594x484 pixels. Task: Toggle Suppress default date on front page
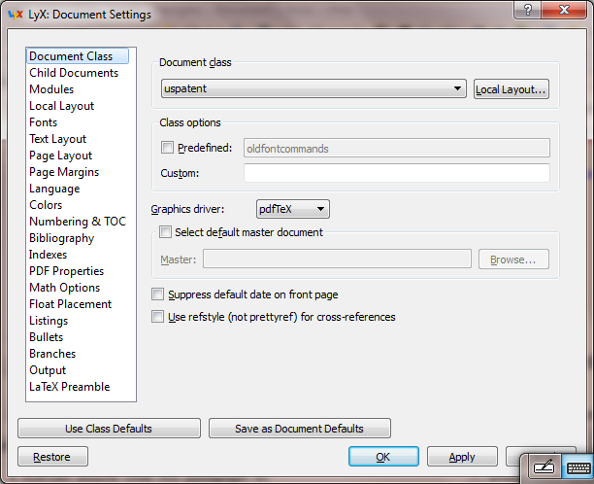158,294
